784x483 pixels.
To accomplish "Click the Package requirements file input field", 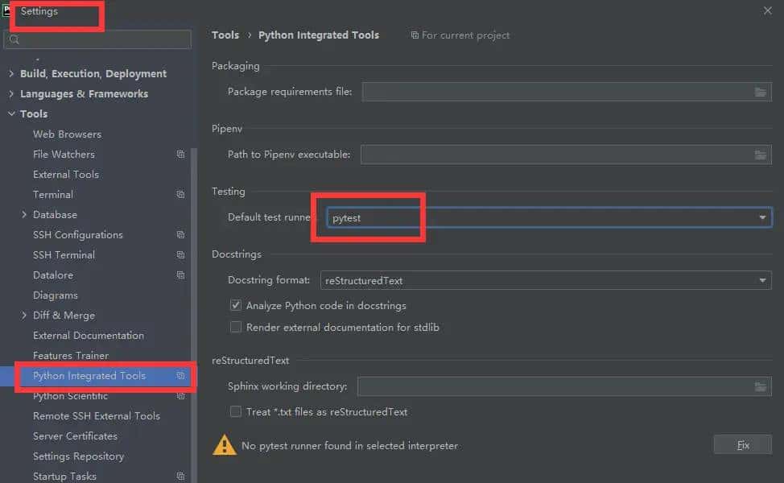I will (555, 93).
